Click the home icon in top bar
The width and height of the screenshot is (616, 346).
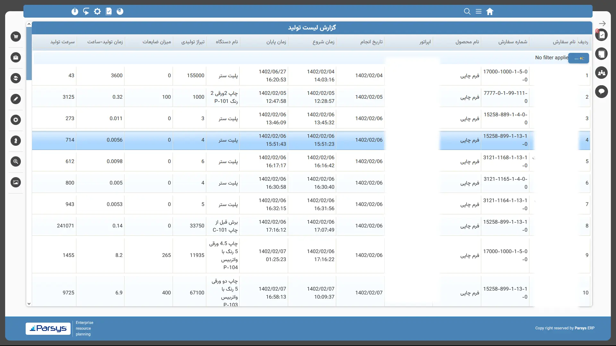tap(490, 12)
